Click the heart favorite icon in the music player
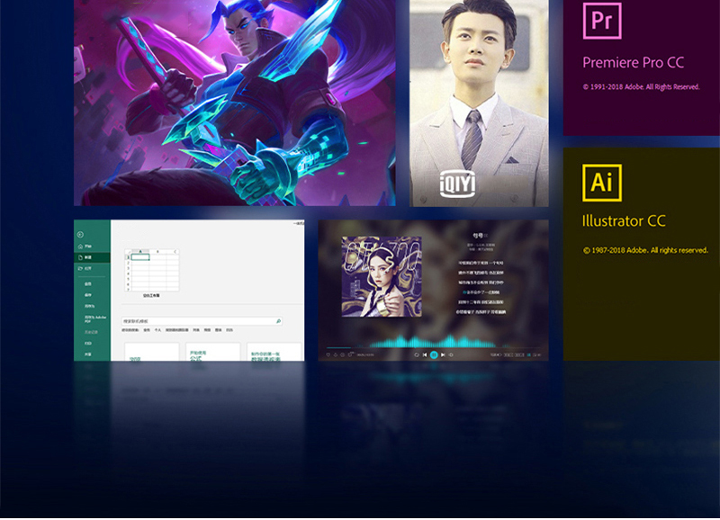This screenshot has width=720, height=520. (x=328, y=354)
